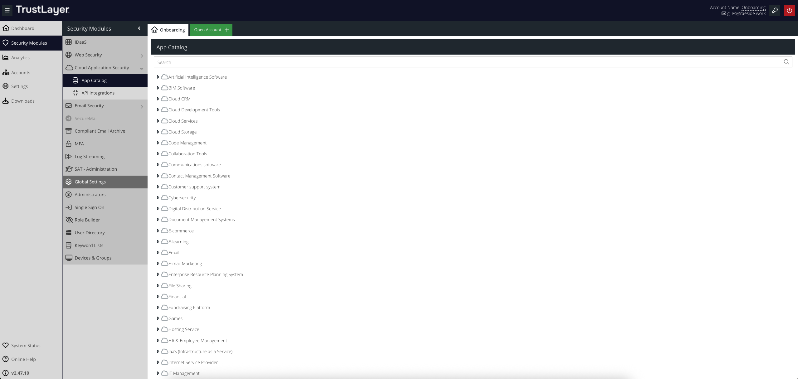The height and width of the screenshot is (379, 798).
Task: Expand the Cloud Storage category triangle
Action: click(x=158, y=132)
